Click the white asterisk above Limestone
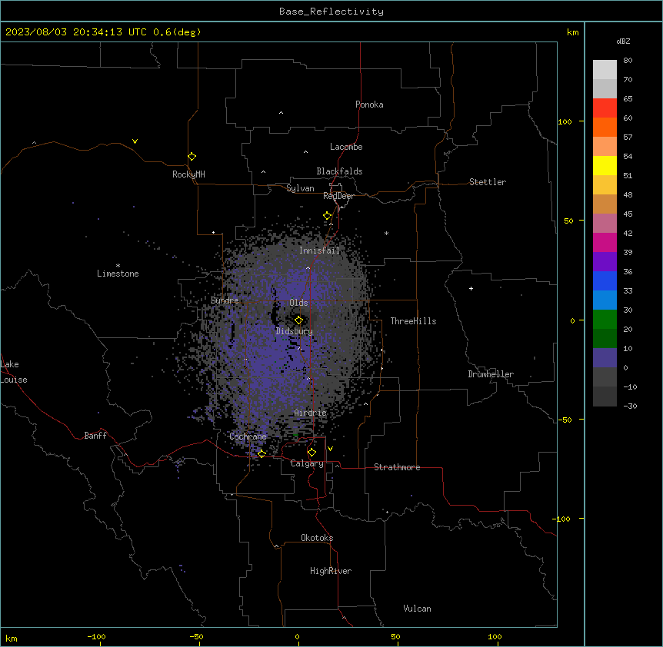Viewport: 663px width, 647px height. pyautogui.click(x=118, y=266)
